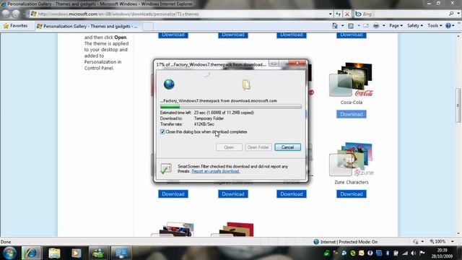Uncheck 'Close this dialog box when download completes'

(x=162, y=131)
